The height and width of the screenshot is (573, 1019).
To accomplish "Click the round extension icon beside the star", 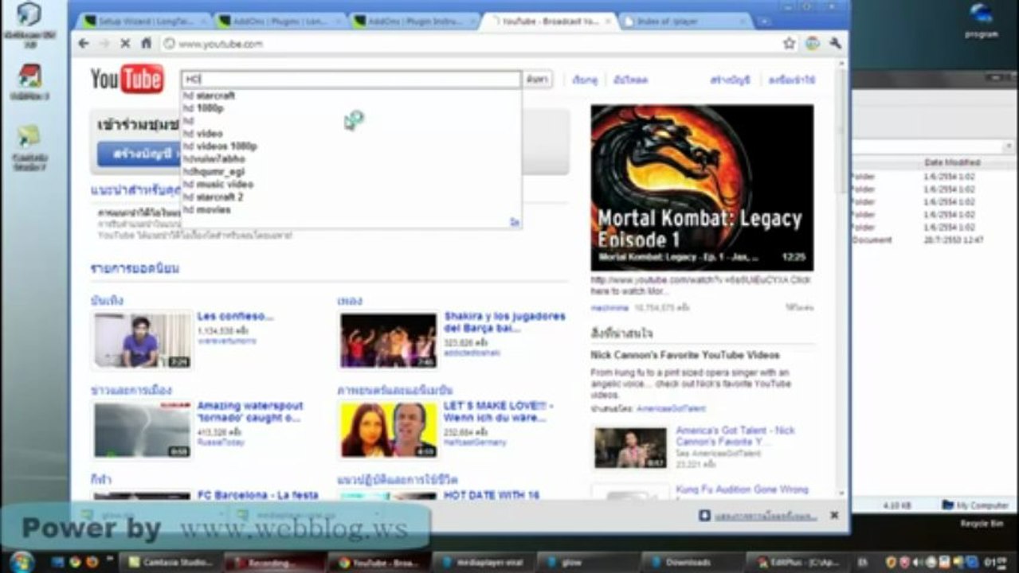I will (812, 44).
